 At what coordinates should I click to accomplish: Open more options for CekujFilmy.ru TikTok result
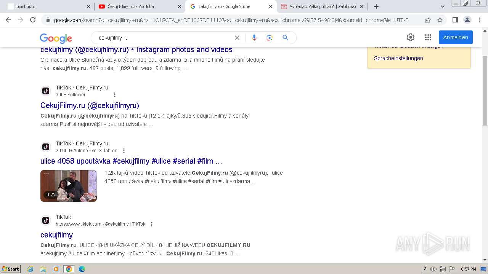pyautogui.click(x=115, y=95)
